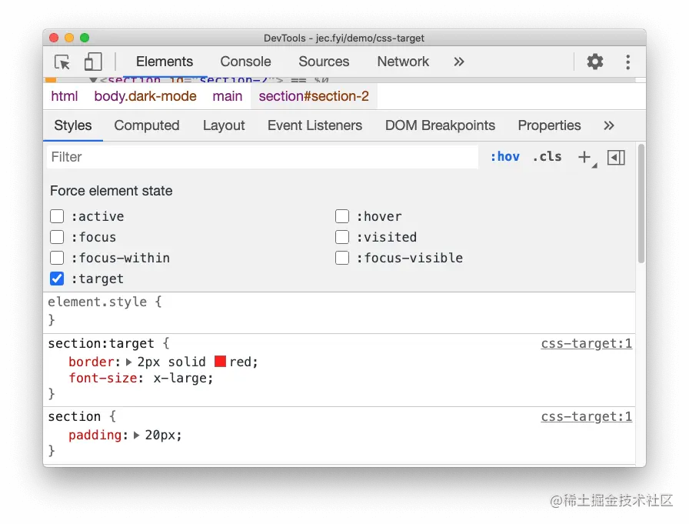
Task: Click the .cls classes button
Action: click(x=547, y=156)
